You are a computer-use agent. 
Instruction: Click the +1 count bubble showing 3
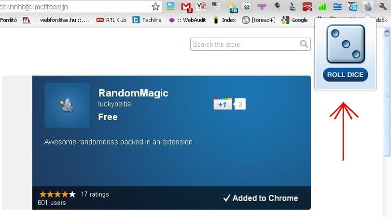click(x=240, y=104)
